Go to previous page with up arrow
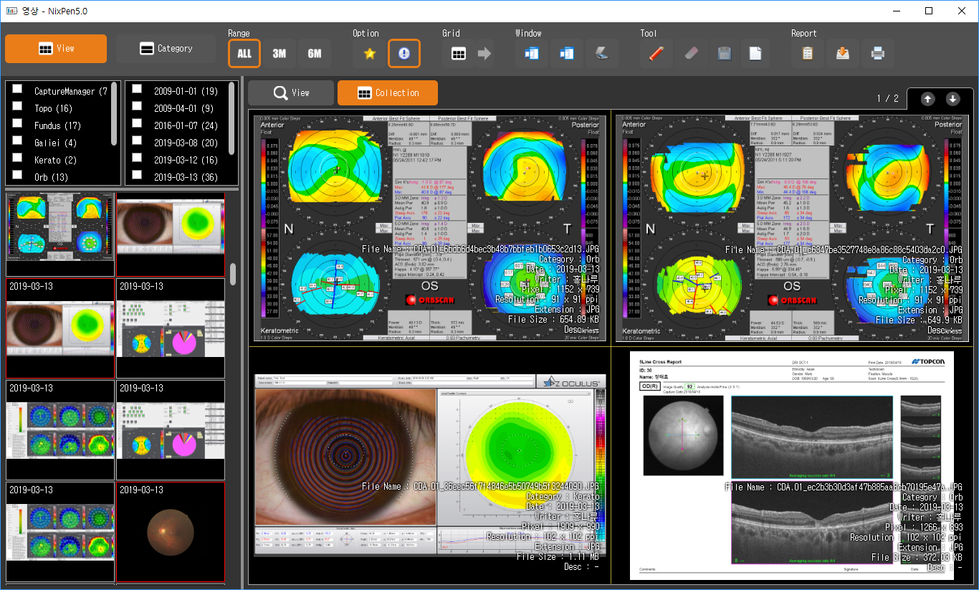 [x=927, y=99]
